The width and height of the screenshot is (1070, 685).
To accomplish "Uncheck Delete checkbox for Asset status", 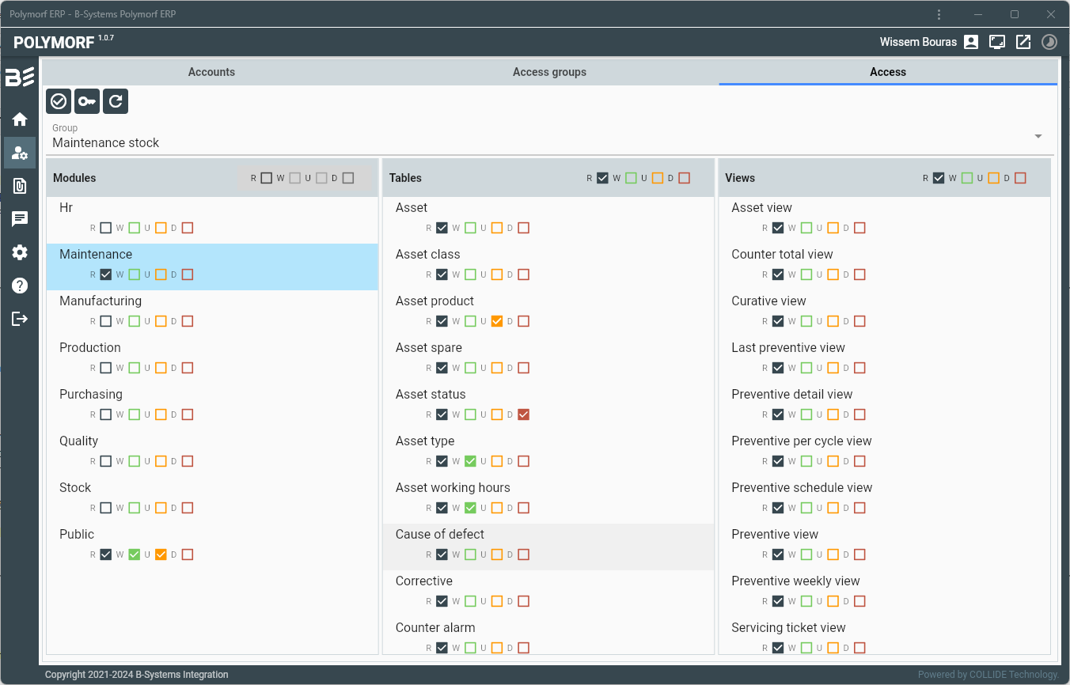I will pos(523,414).
